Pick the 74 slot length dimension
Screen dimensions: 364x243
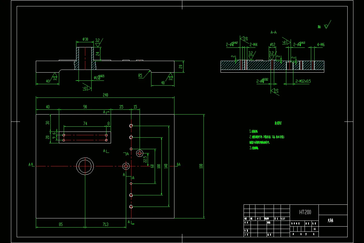[x=85, y=123]
